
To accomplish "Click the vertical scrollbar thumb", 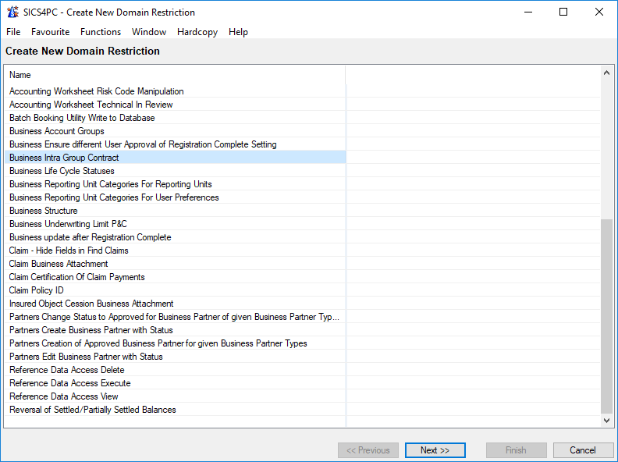I will coord(607,316).
